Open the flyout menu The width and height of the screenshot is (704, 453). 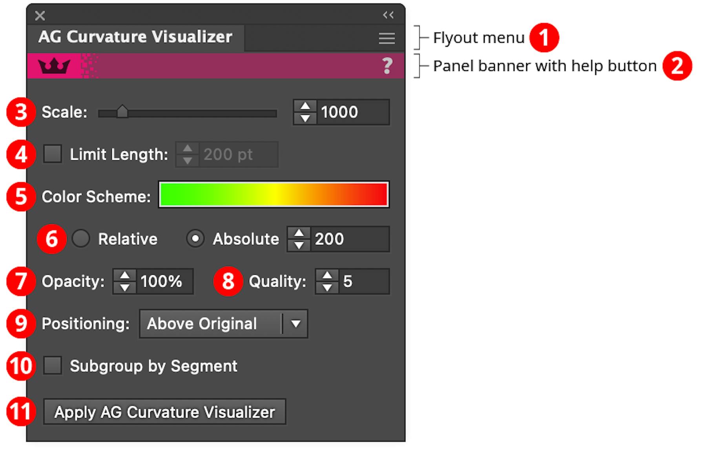tap(386, 38)
